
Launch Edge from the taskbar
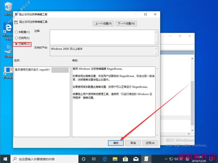click(x=104, y=159)
